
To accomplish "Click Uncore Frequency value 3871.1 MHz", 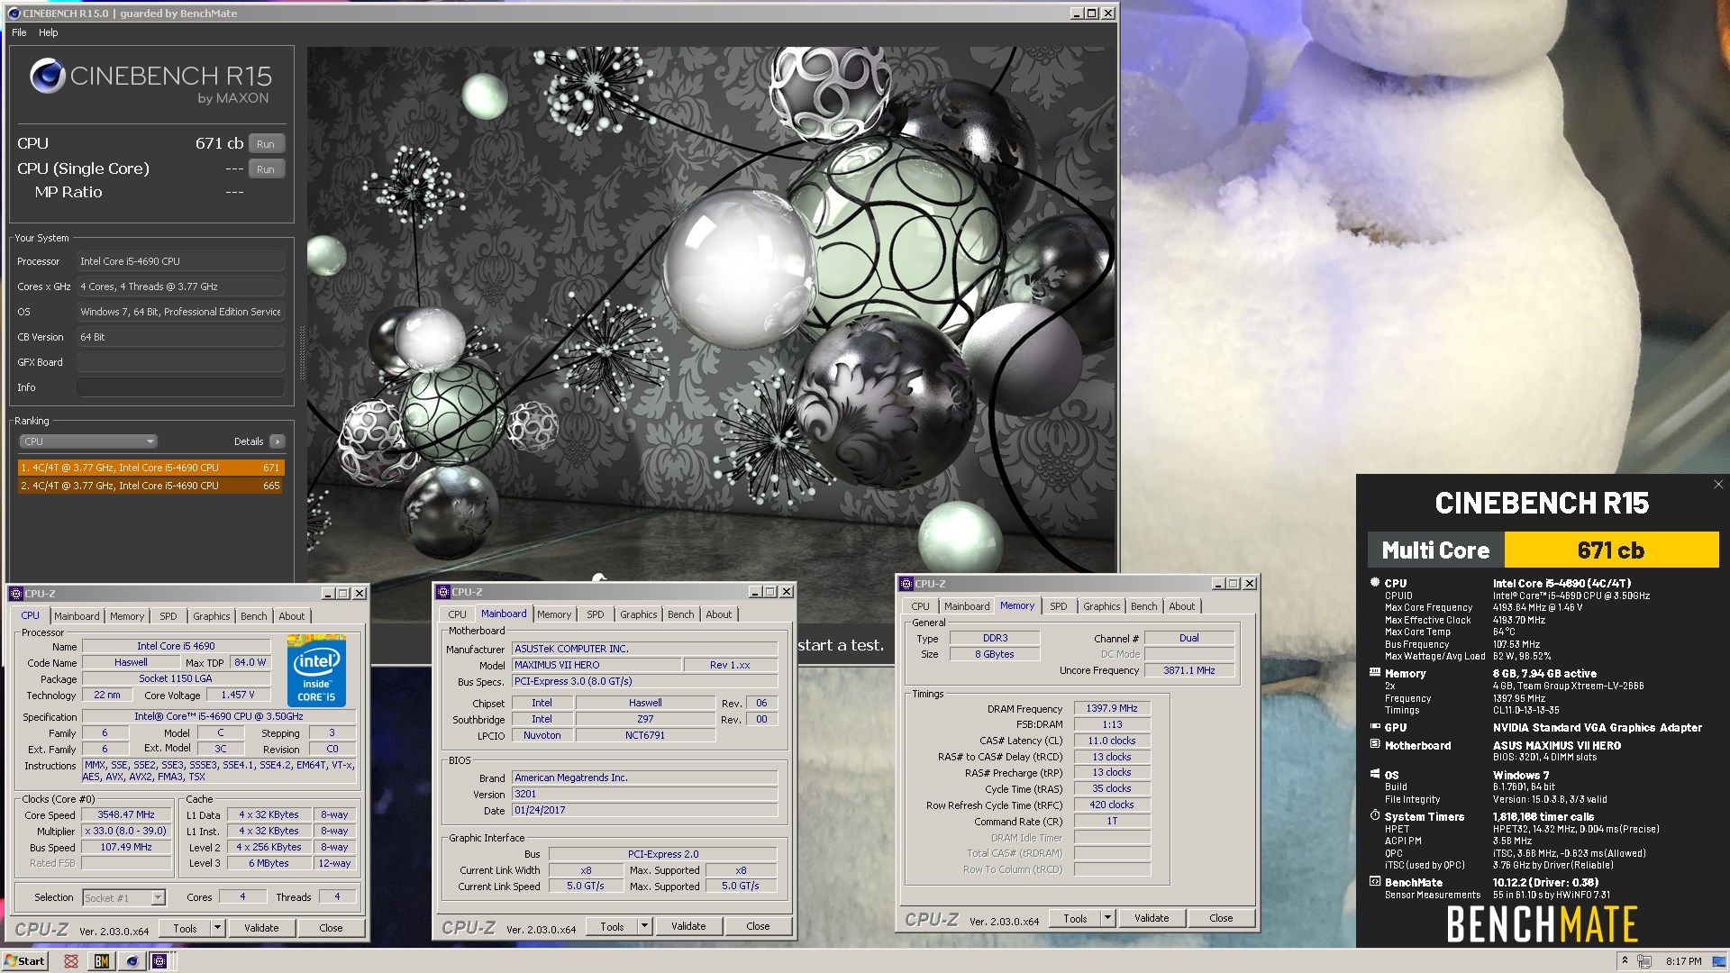I will pos(1188,671).
